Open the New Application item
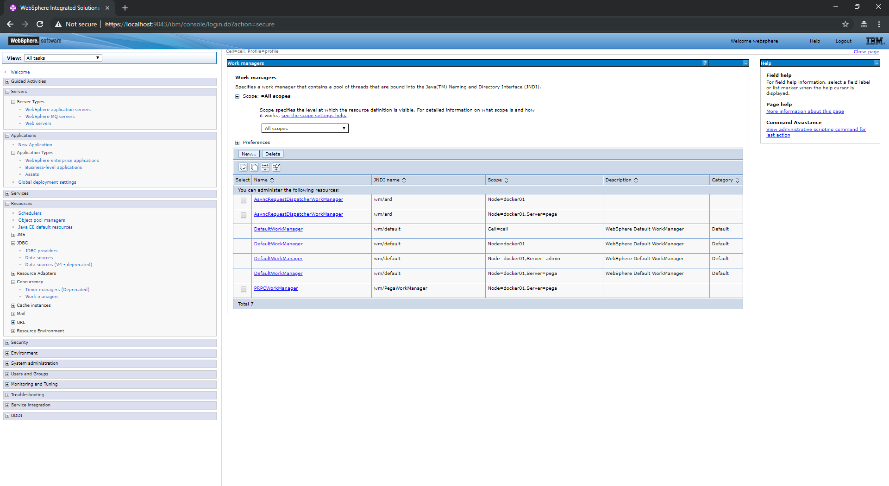This screenshot has width=889, height=486. (35, 145)
